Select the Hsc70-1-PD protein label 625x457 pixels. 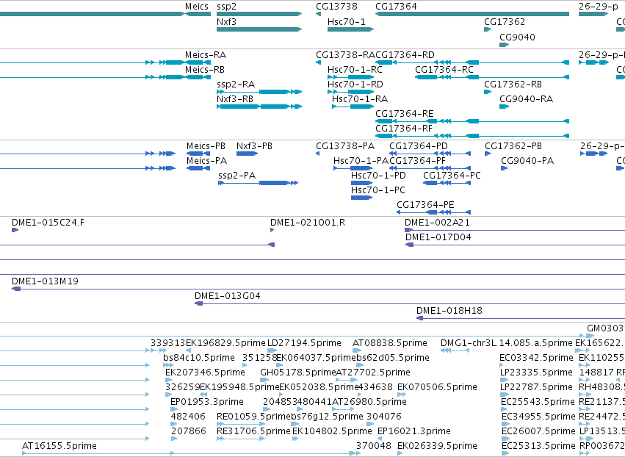click(x=378, y=176)
